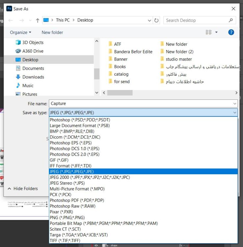Choose Photoshop EPS (*.EPS) format
The width and height of the screenshot is (243, 247).
[143, 143]
